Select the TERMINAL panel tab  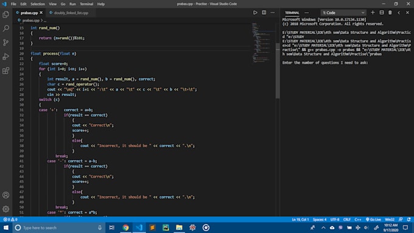292,13
